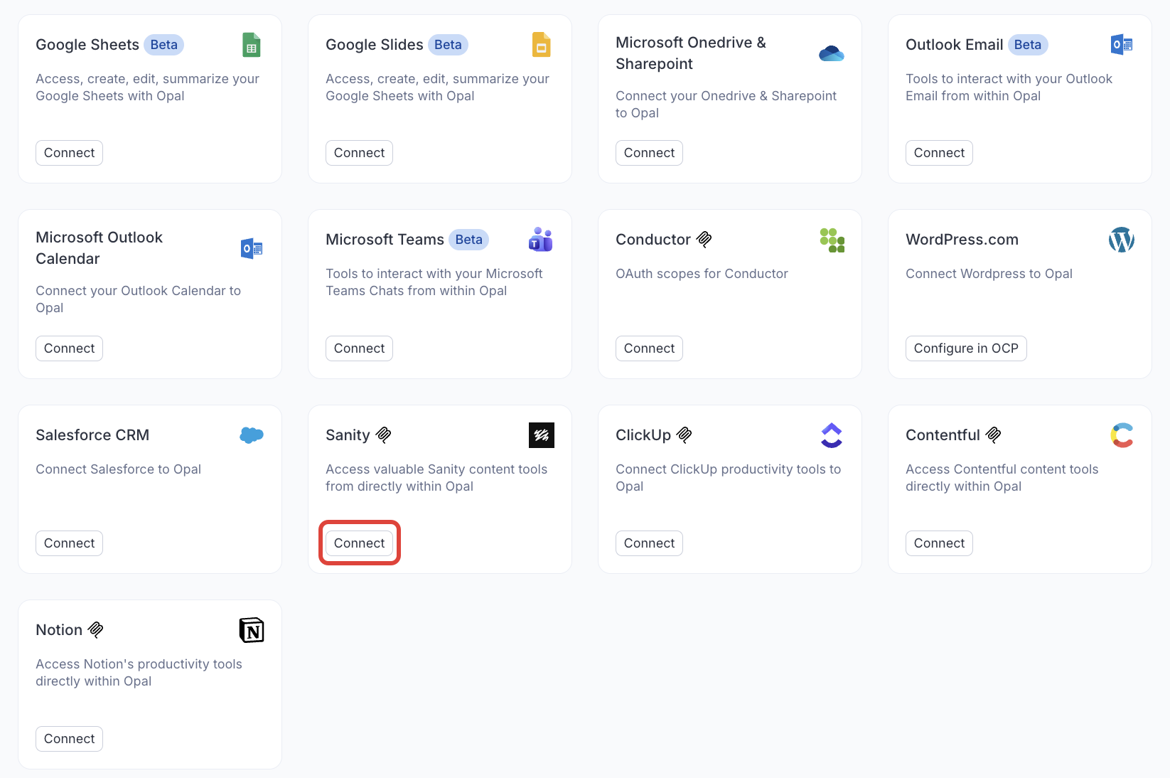Image resolution: width=1170 pixels, height=778 pixels.
Task: Click the Beta badge on Outlook Email
Action: [x=1028, y=45]
